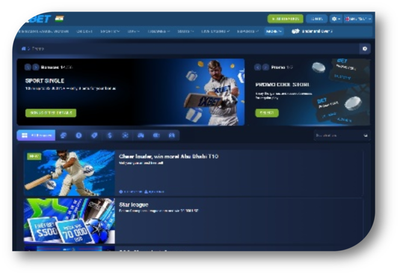Screen dimensions: 400x275
Task: Click the Log in button
Action: click(x=316, y=19)
